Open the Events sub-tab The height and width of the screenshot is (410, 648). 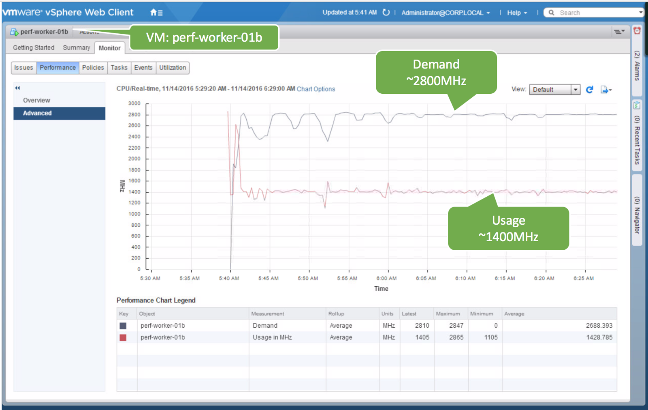(143, 68)
